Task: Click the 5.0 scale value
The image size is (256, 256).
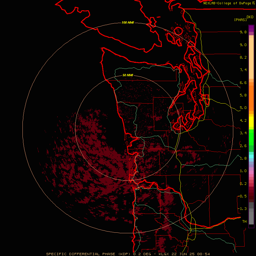Action: (x=243, y=108)
